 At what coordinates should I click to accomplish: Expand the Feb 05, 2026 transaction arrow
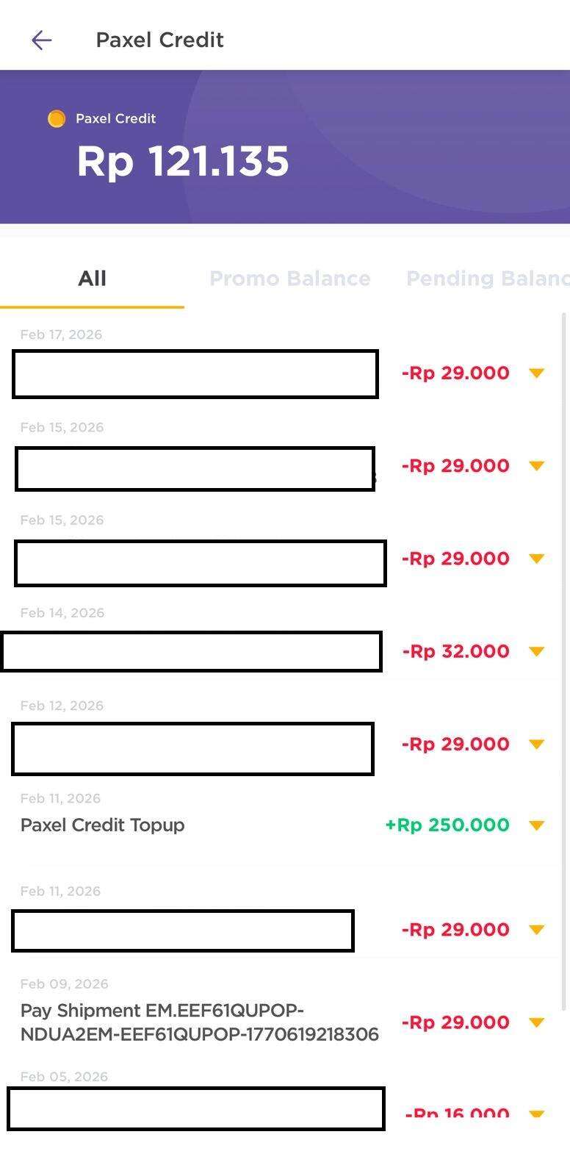click(x=537, y=1114)
